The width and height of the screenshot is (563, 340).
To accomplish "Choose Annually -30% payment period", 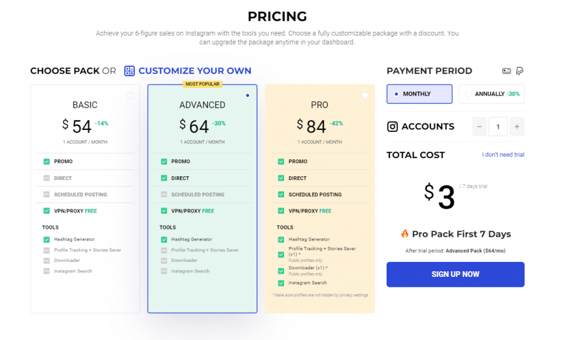I will click(x=492, y=94).
